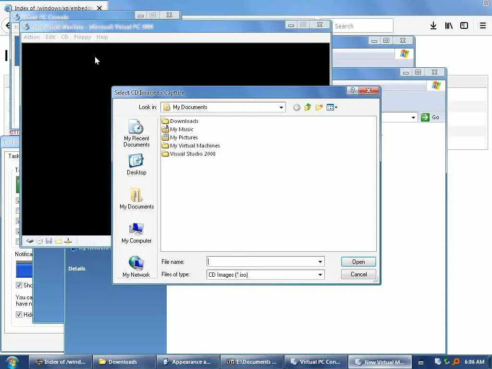Viewport: 492px width, 369px height.
Task: Open the Firefox library icon
Action: click(449, 26)
